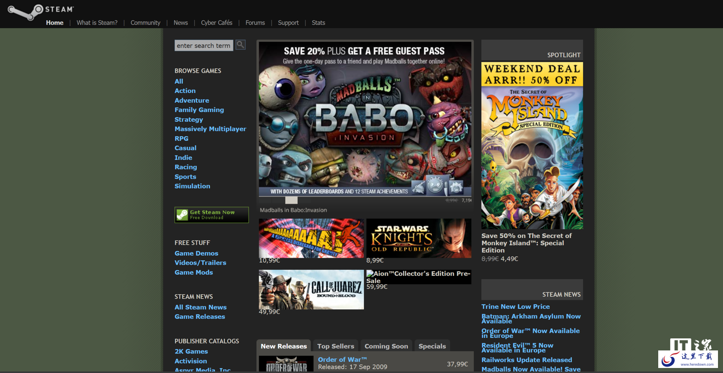The width and height of the screenshot is (723, 373).
Task: Open the 2K Games publisher catalog
Action: coord(191,351)
